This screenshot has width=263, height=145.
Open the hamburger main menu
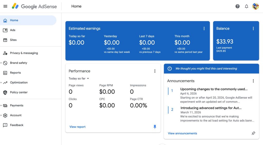point(5,6)
